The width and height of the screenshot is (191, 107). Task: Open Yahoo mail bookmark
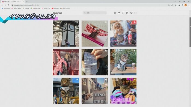coord(46,8)
